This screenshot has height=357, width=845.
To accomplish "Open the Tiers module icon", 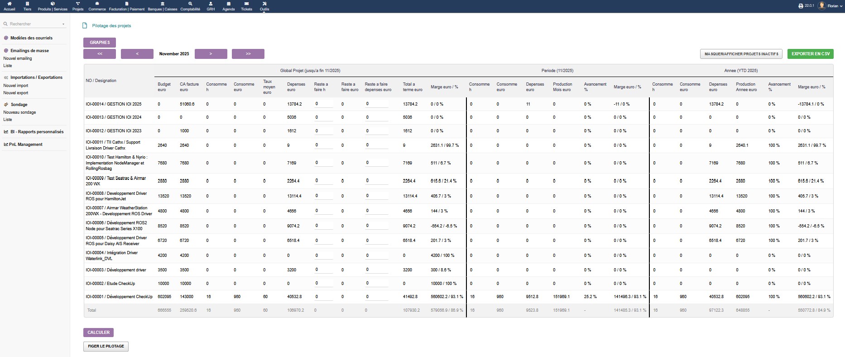I will coord(27,4).
